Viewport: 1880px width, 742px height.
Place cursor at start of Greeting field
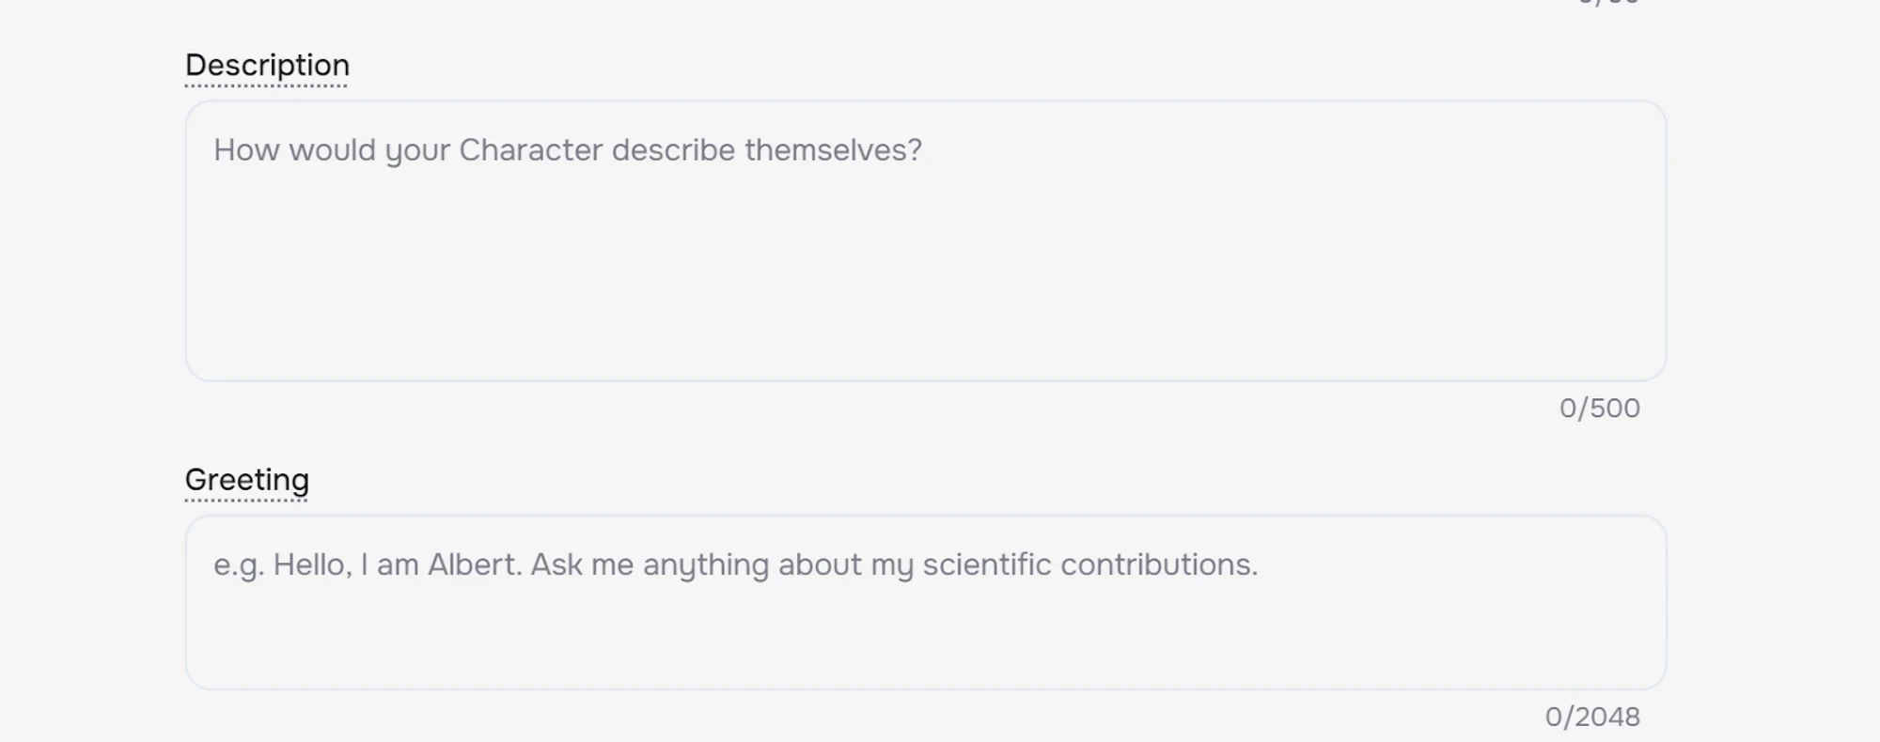pos(215,564)
